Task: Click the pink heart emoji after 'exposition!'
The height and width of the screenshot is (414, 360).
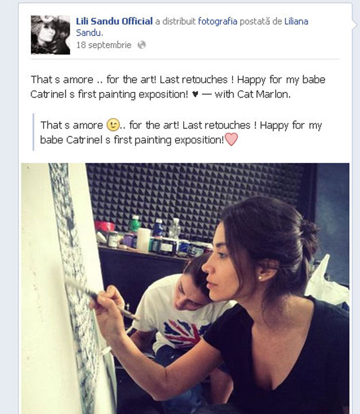Action: [x=231, y=139]
